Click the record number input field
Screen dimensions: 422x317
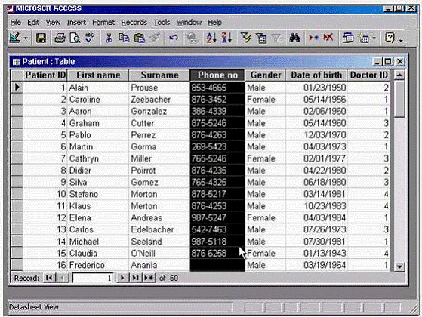[x=93, y=278]
